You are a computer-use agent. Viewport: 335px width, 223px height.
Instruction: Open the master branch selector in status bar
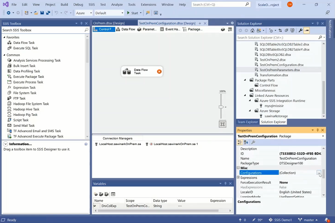coord(308,220)
